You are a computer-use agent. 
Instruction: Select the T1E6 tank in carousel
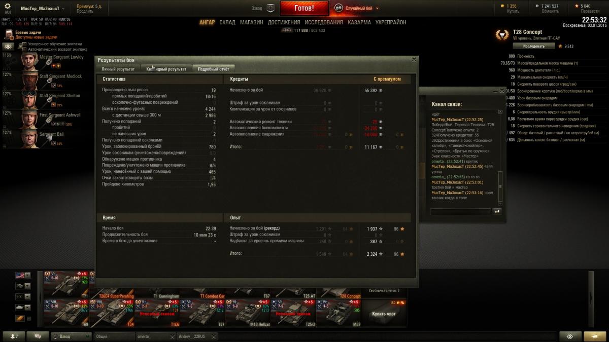(x=157, y=313)
